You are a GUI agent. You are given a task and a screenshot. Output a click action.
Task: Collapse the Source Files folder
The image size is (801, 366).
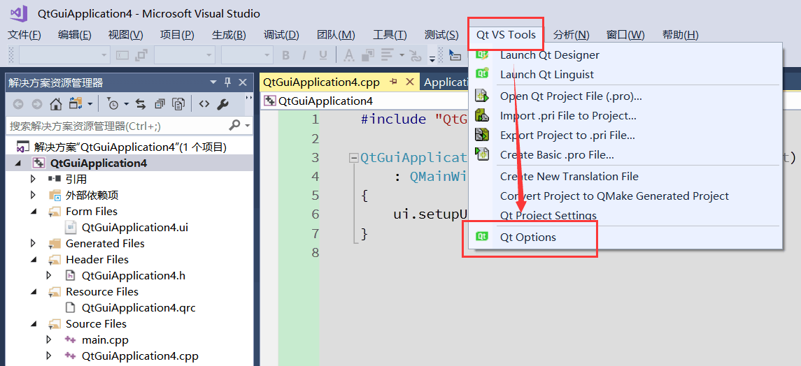click(33, 323)
